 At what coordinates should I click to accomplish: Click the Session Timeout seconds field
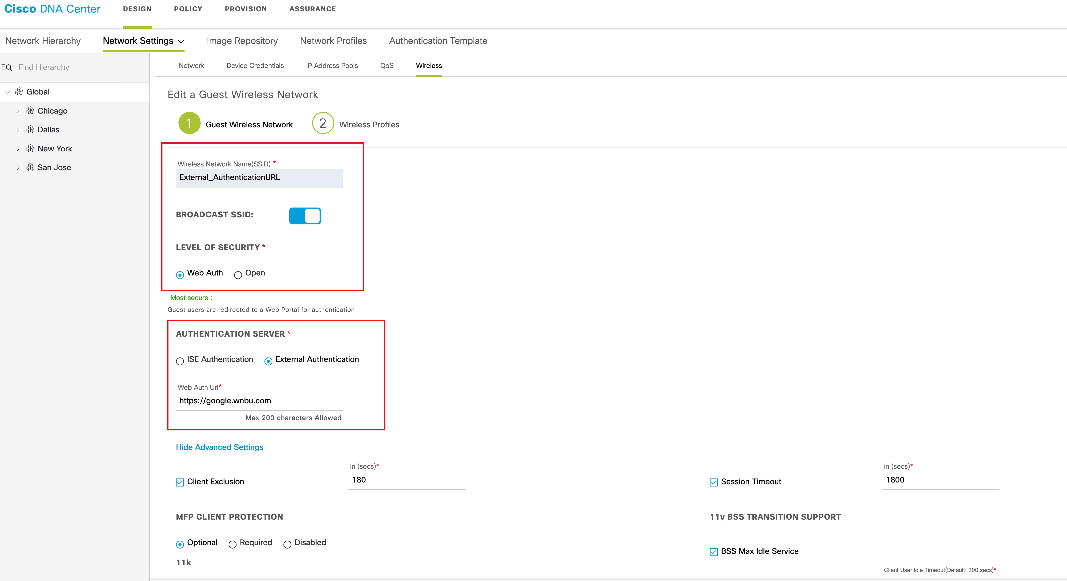point(941,480)
